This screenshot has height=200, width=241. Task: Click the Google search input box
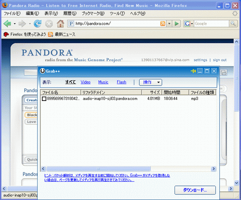[x=212, y=24]
